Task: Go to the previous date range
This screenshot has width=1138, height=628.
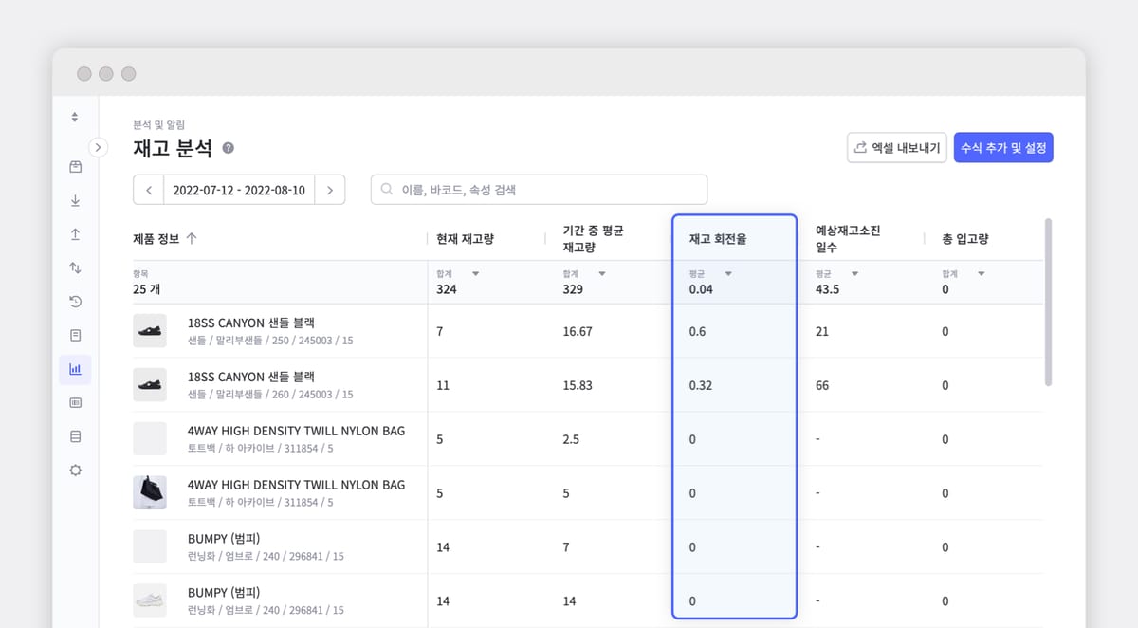Action: click(x=149, y=190)
